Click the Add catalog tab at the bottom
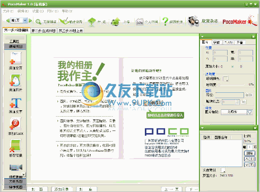260x192 pixels. click(x=62, y=189)
